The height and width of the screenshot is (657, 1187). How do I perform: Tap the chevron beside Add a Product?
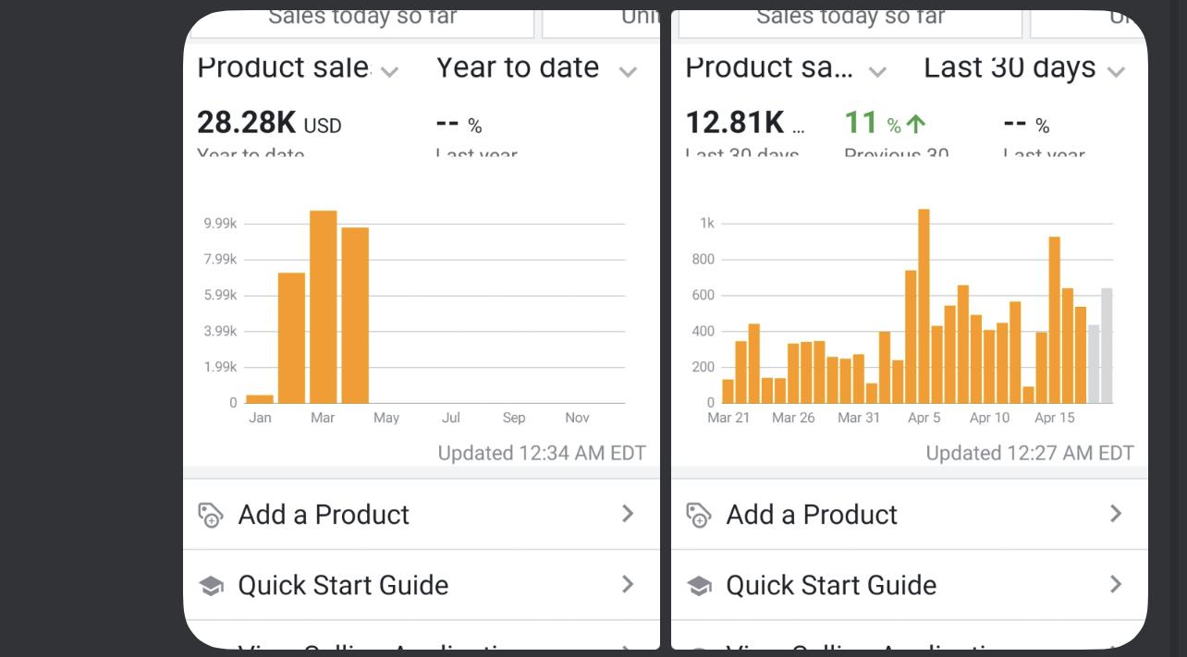pos(629,514)
